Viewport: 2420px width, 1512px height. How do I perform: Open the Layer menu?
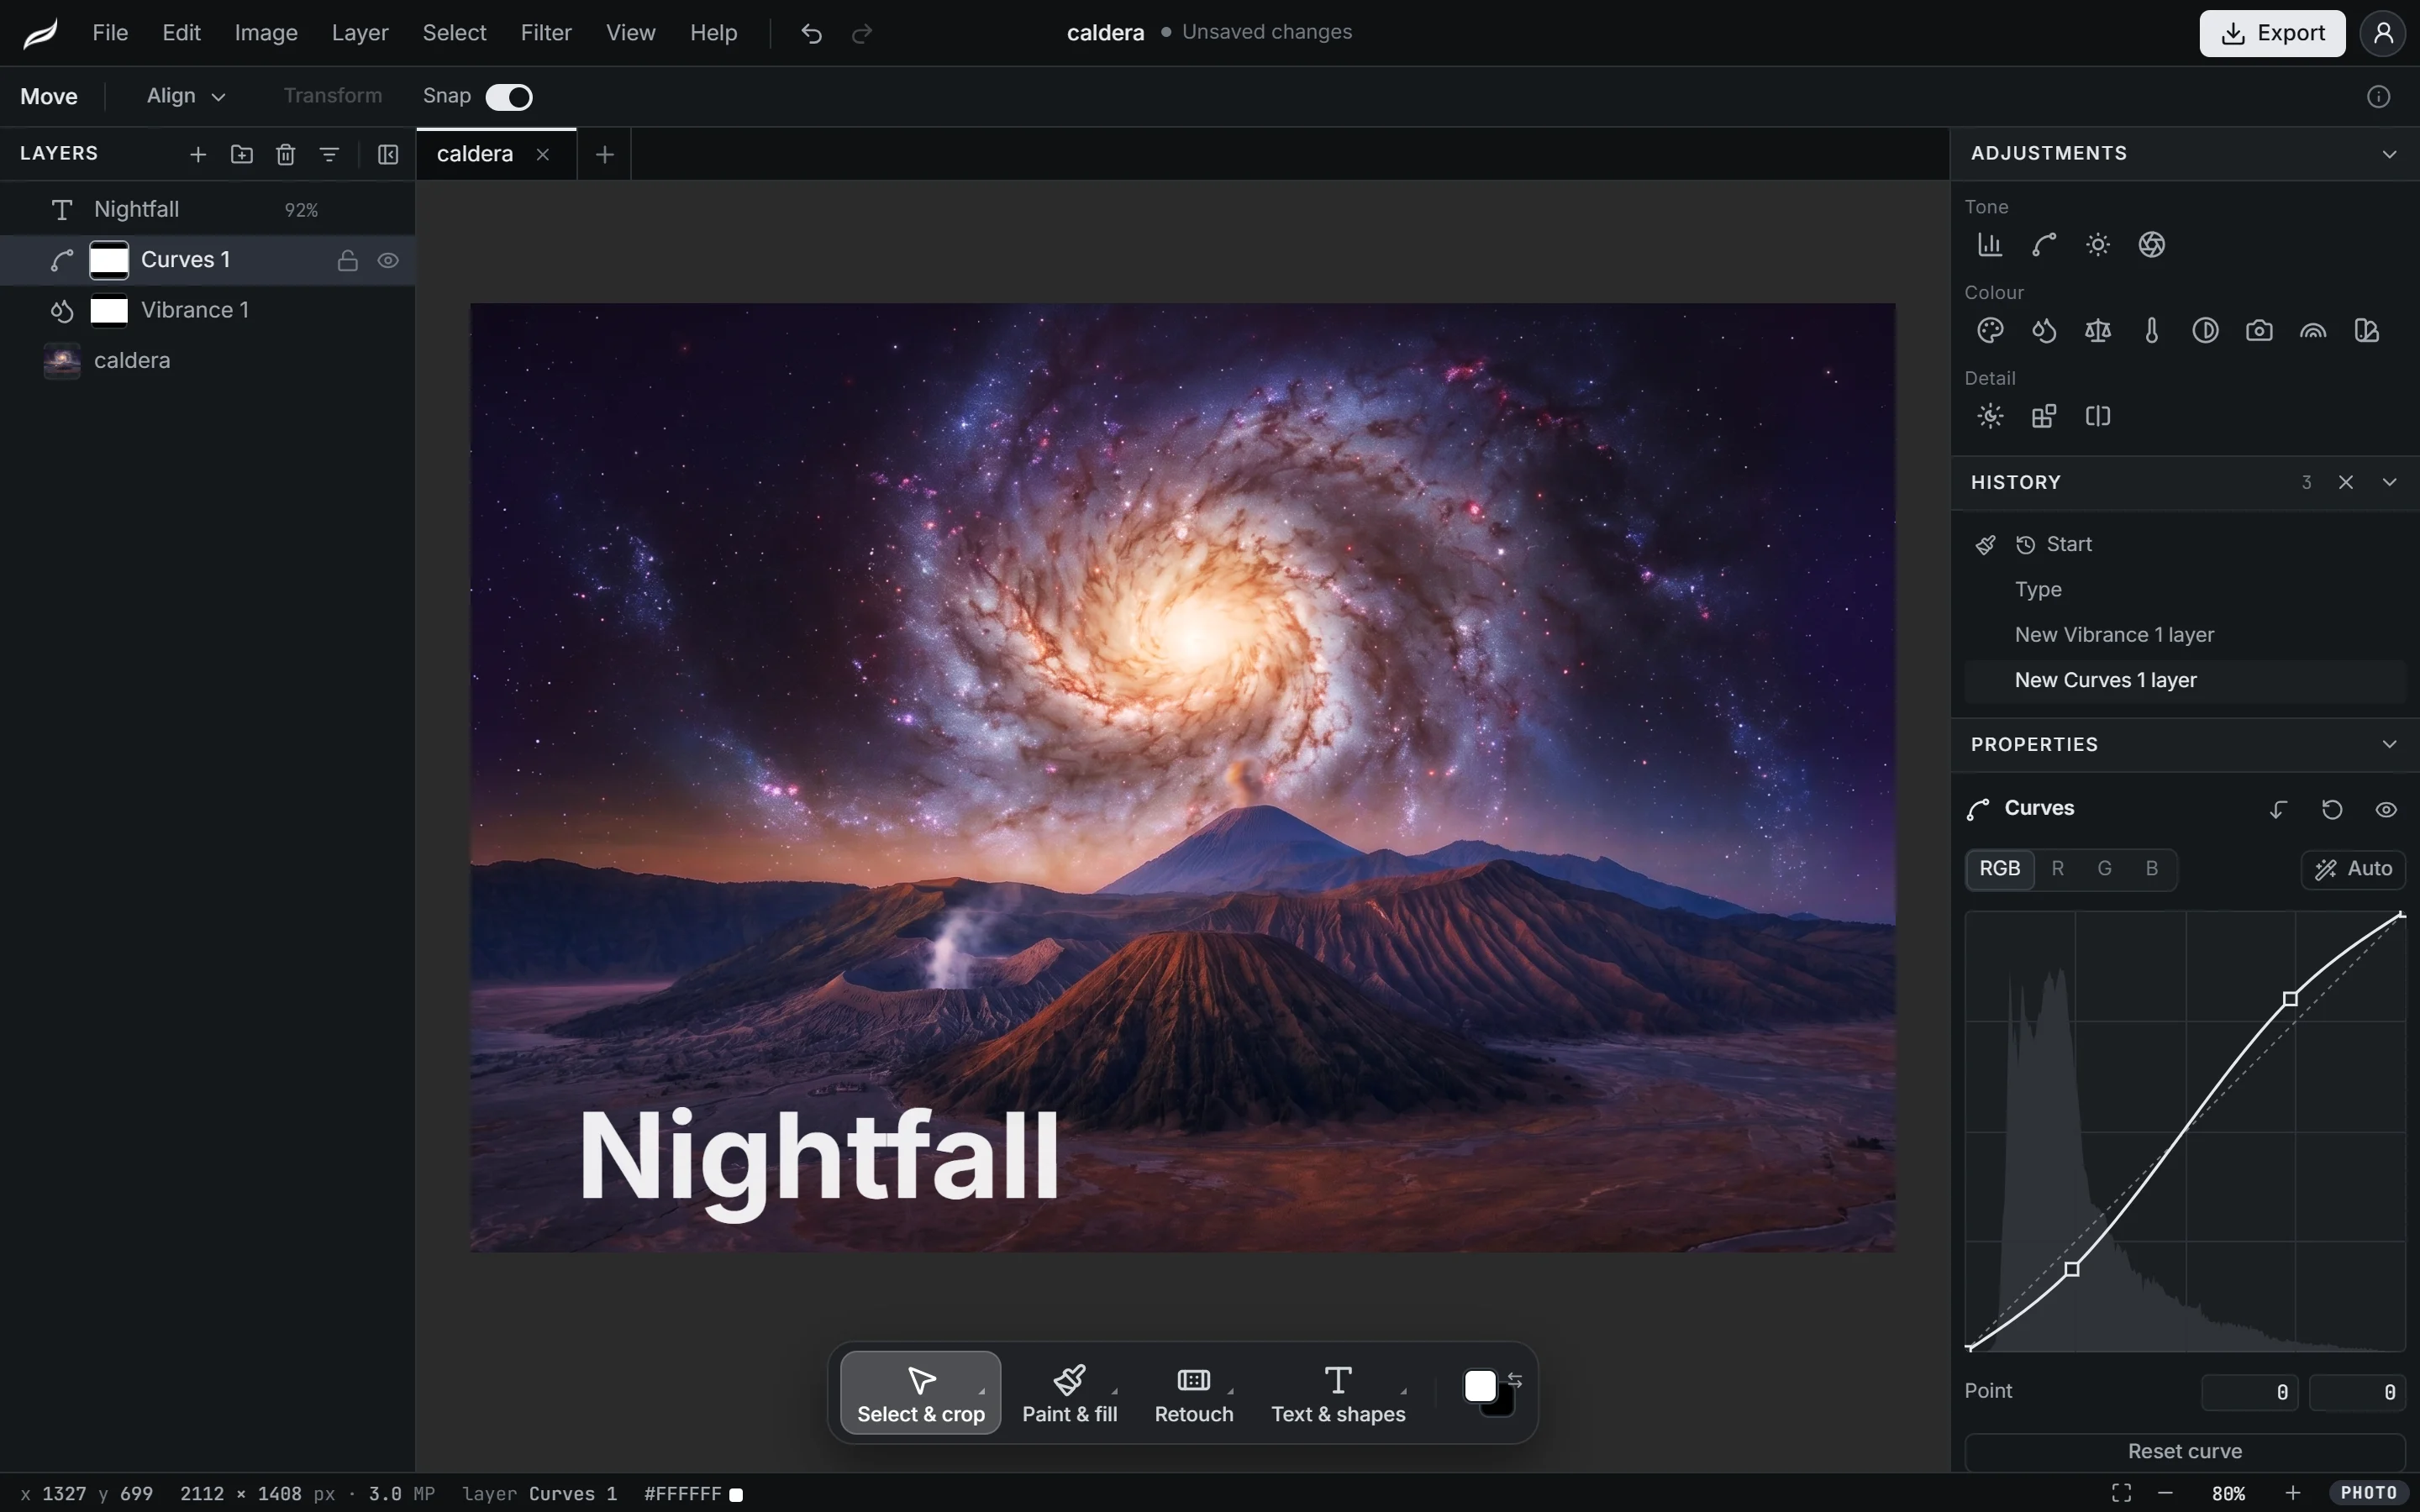click(x=360, y=33)
